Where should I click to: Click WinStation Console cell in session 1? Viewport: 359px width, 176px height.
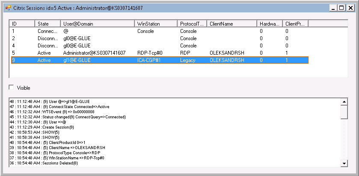pyautogui.click(x=145, y=31)
